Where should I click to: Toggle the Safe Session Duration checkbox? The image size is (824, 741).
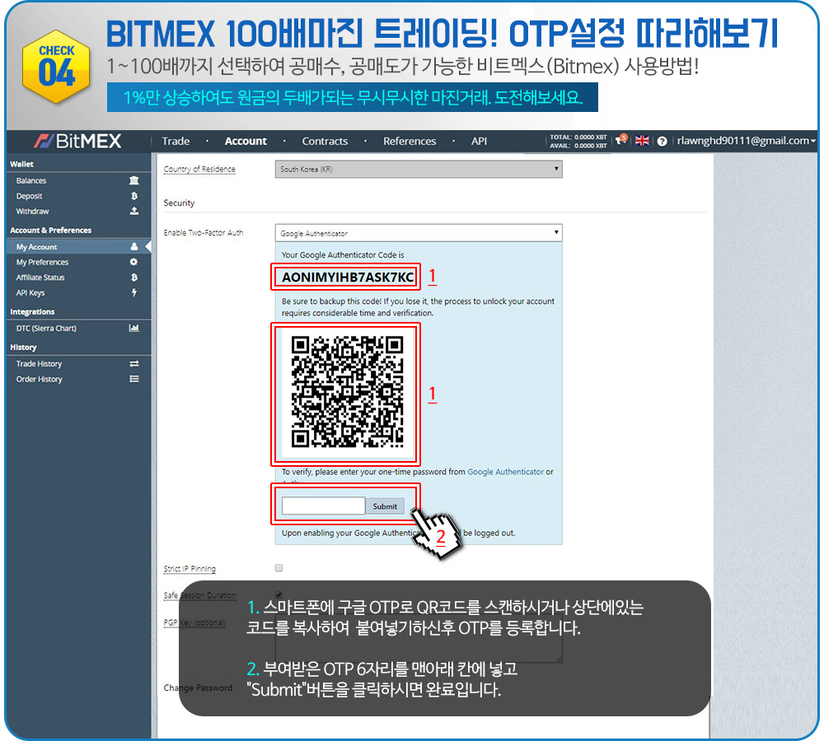[279, 594]
